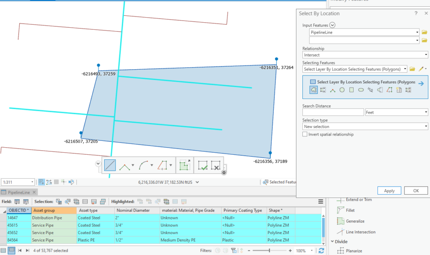Viewport: 430px width, 255px height.
Task: Click OK in Select By Location
Action: [416, 190]
